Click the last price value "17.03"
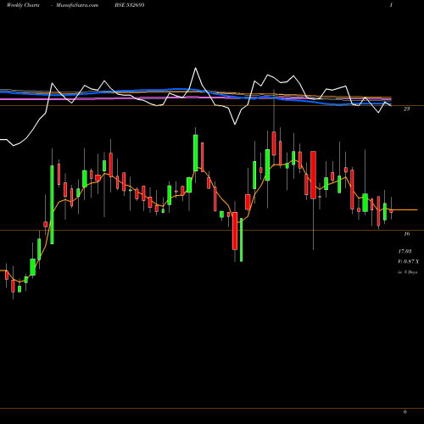Image resolution: width=424 pixels, height=424 pixels. coord(404,251)
